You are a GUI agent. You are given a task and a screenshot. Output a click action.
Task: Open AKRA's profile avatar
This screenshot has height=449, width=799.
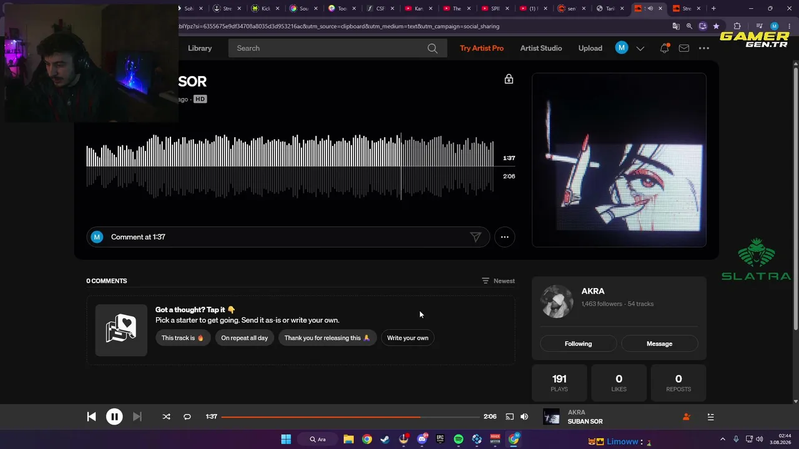pos(556,302)
